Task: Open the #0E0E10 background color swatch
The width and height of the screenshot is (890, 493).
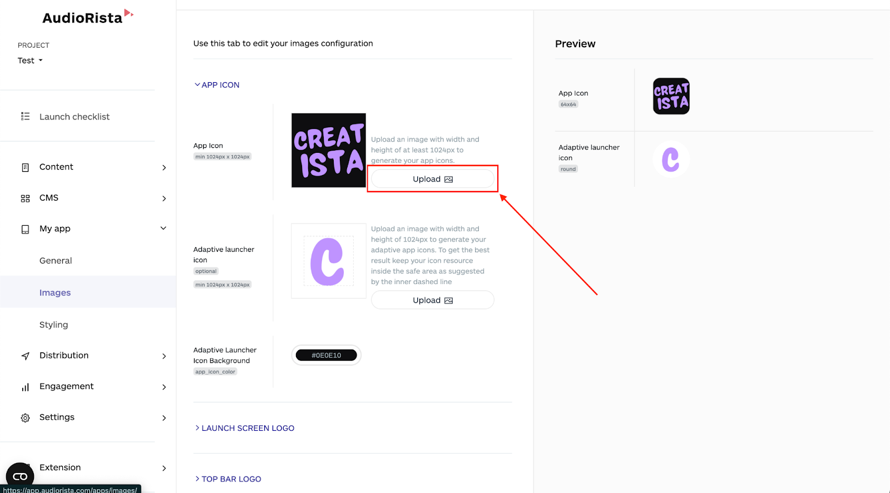Action: click(327, 355)
